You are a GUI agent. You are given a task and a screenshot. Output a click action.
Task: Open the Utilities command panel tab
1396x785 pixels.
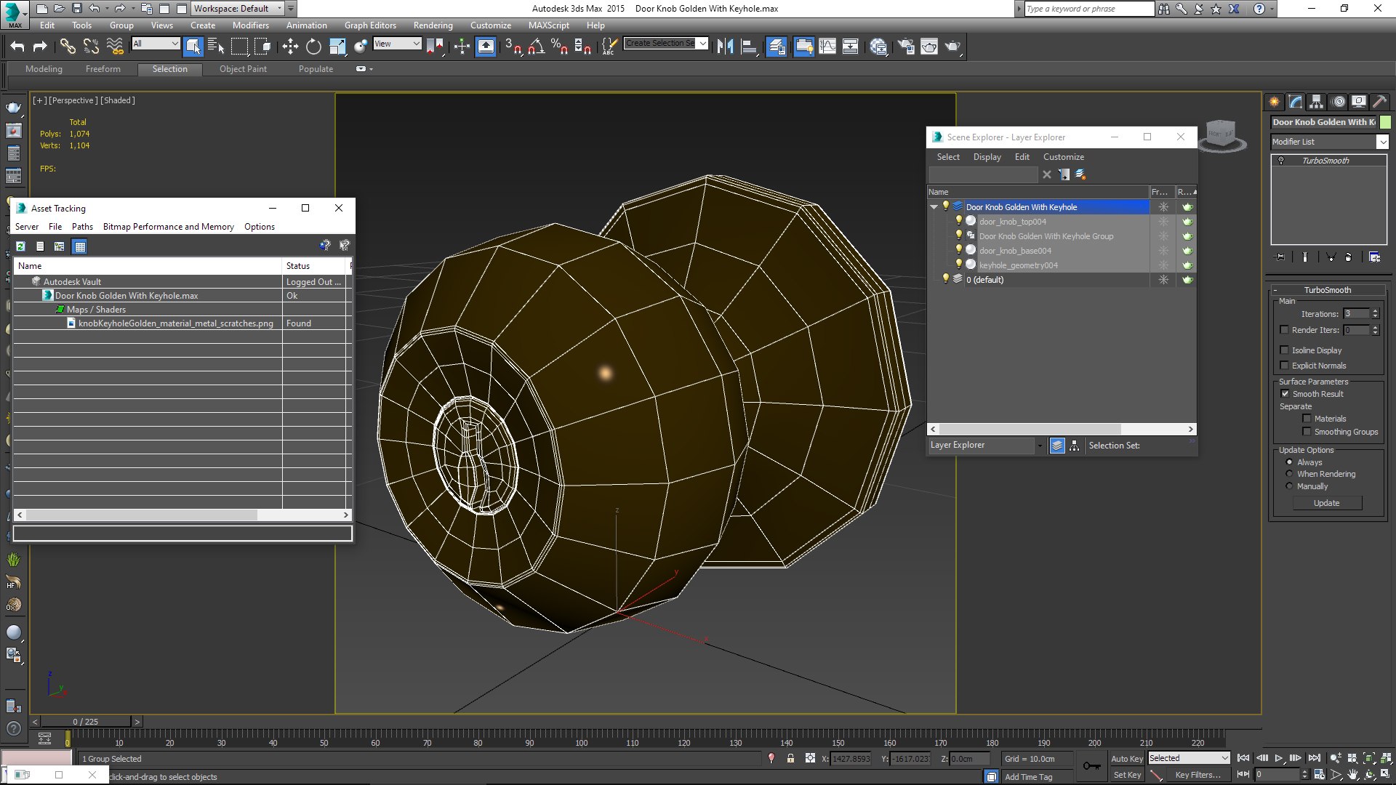[1379, 102]
